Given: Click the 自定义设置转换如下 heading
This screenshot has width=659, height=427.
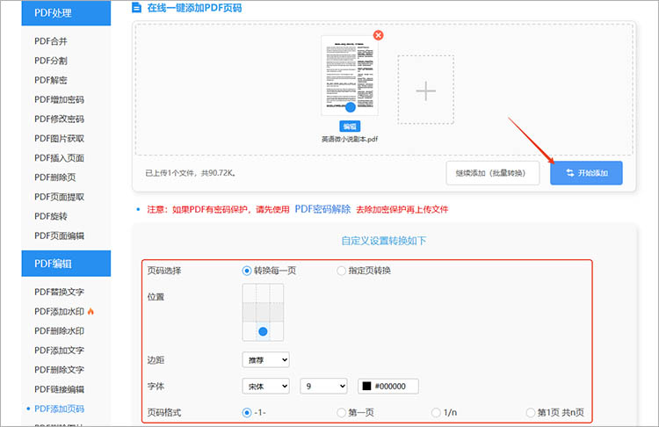Looking at the screenshot, I should click(x=384, y=241).
